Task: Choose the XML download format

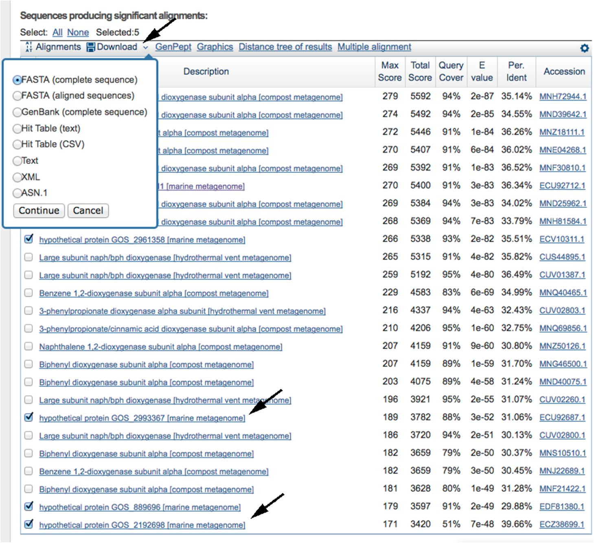Action: [17, 177]
